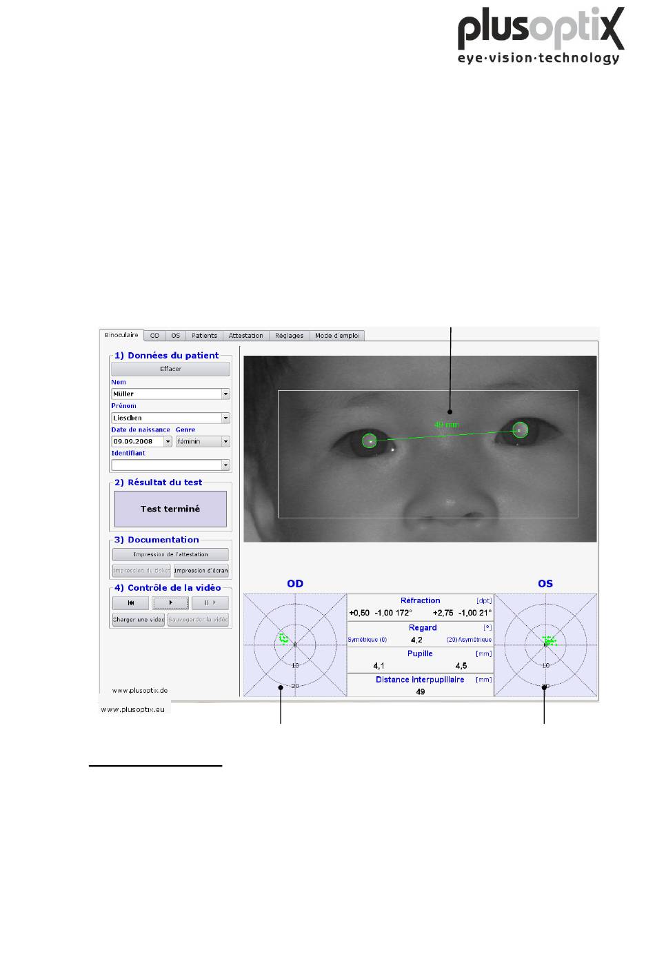
Task: Open the Réglages tab
Action: (x=289, y=336)
